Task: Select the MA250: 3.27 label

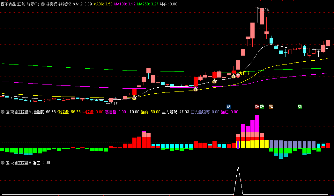Action: click(148, 4)
